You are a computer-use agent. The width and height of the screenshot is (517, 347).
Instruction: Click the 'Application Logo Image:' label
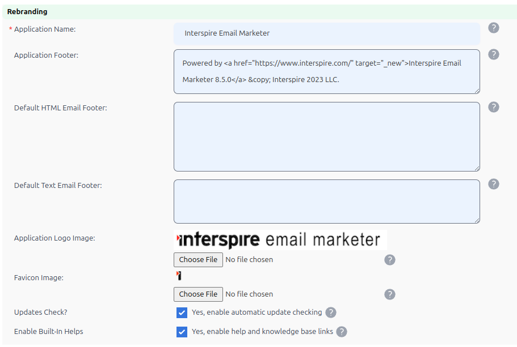(54, 238)
